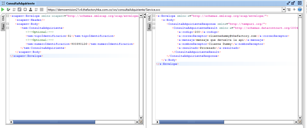The height and width of the screenshot is (128, 307).
Task: Click the recreate default request icon
Action: (x=20, y=9)
